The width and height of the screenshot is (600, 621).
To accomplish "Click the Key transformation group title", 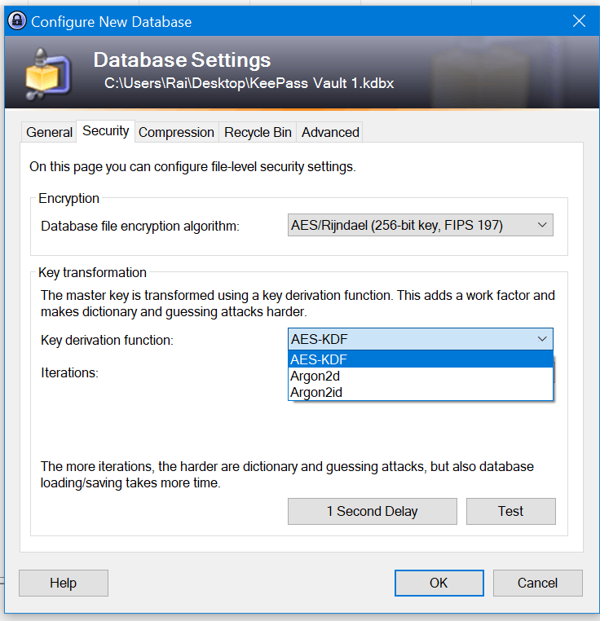I will coord(92,272).
